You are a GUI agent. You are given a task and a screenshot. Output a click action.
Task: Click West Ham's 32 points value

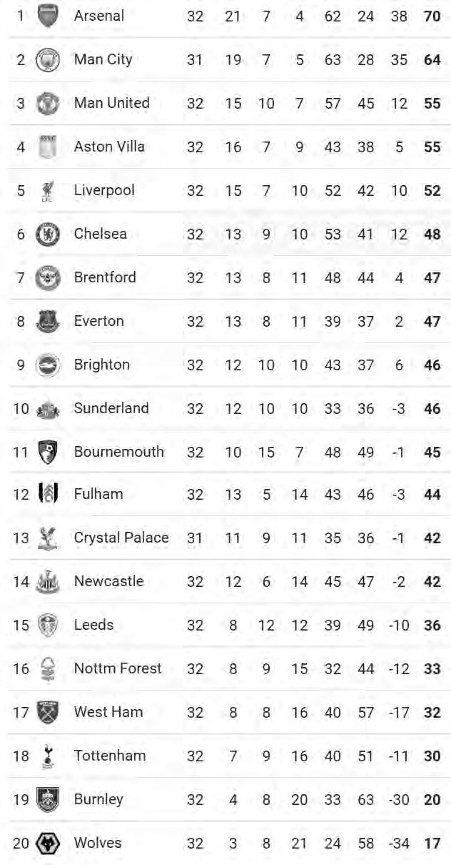tap(432, 713)
